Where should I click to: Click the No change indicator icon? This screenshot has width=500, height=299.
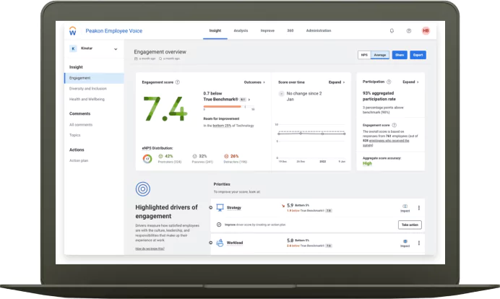[x=281, y=94]
